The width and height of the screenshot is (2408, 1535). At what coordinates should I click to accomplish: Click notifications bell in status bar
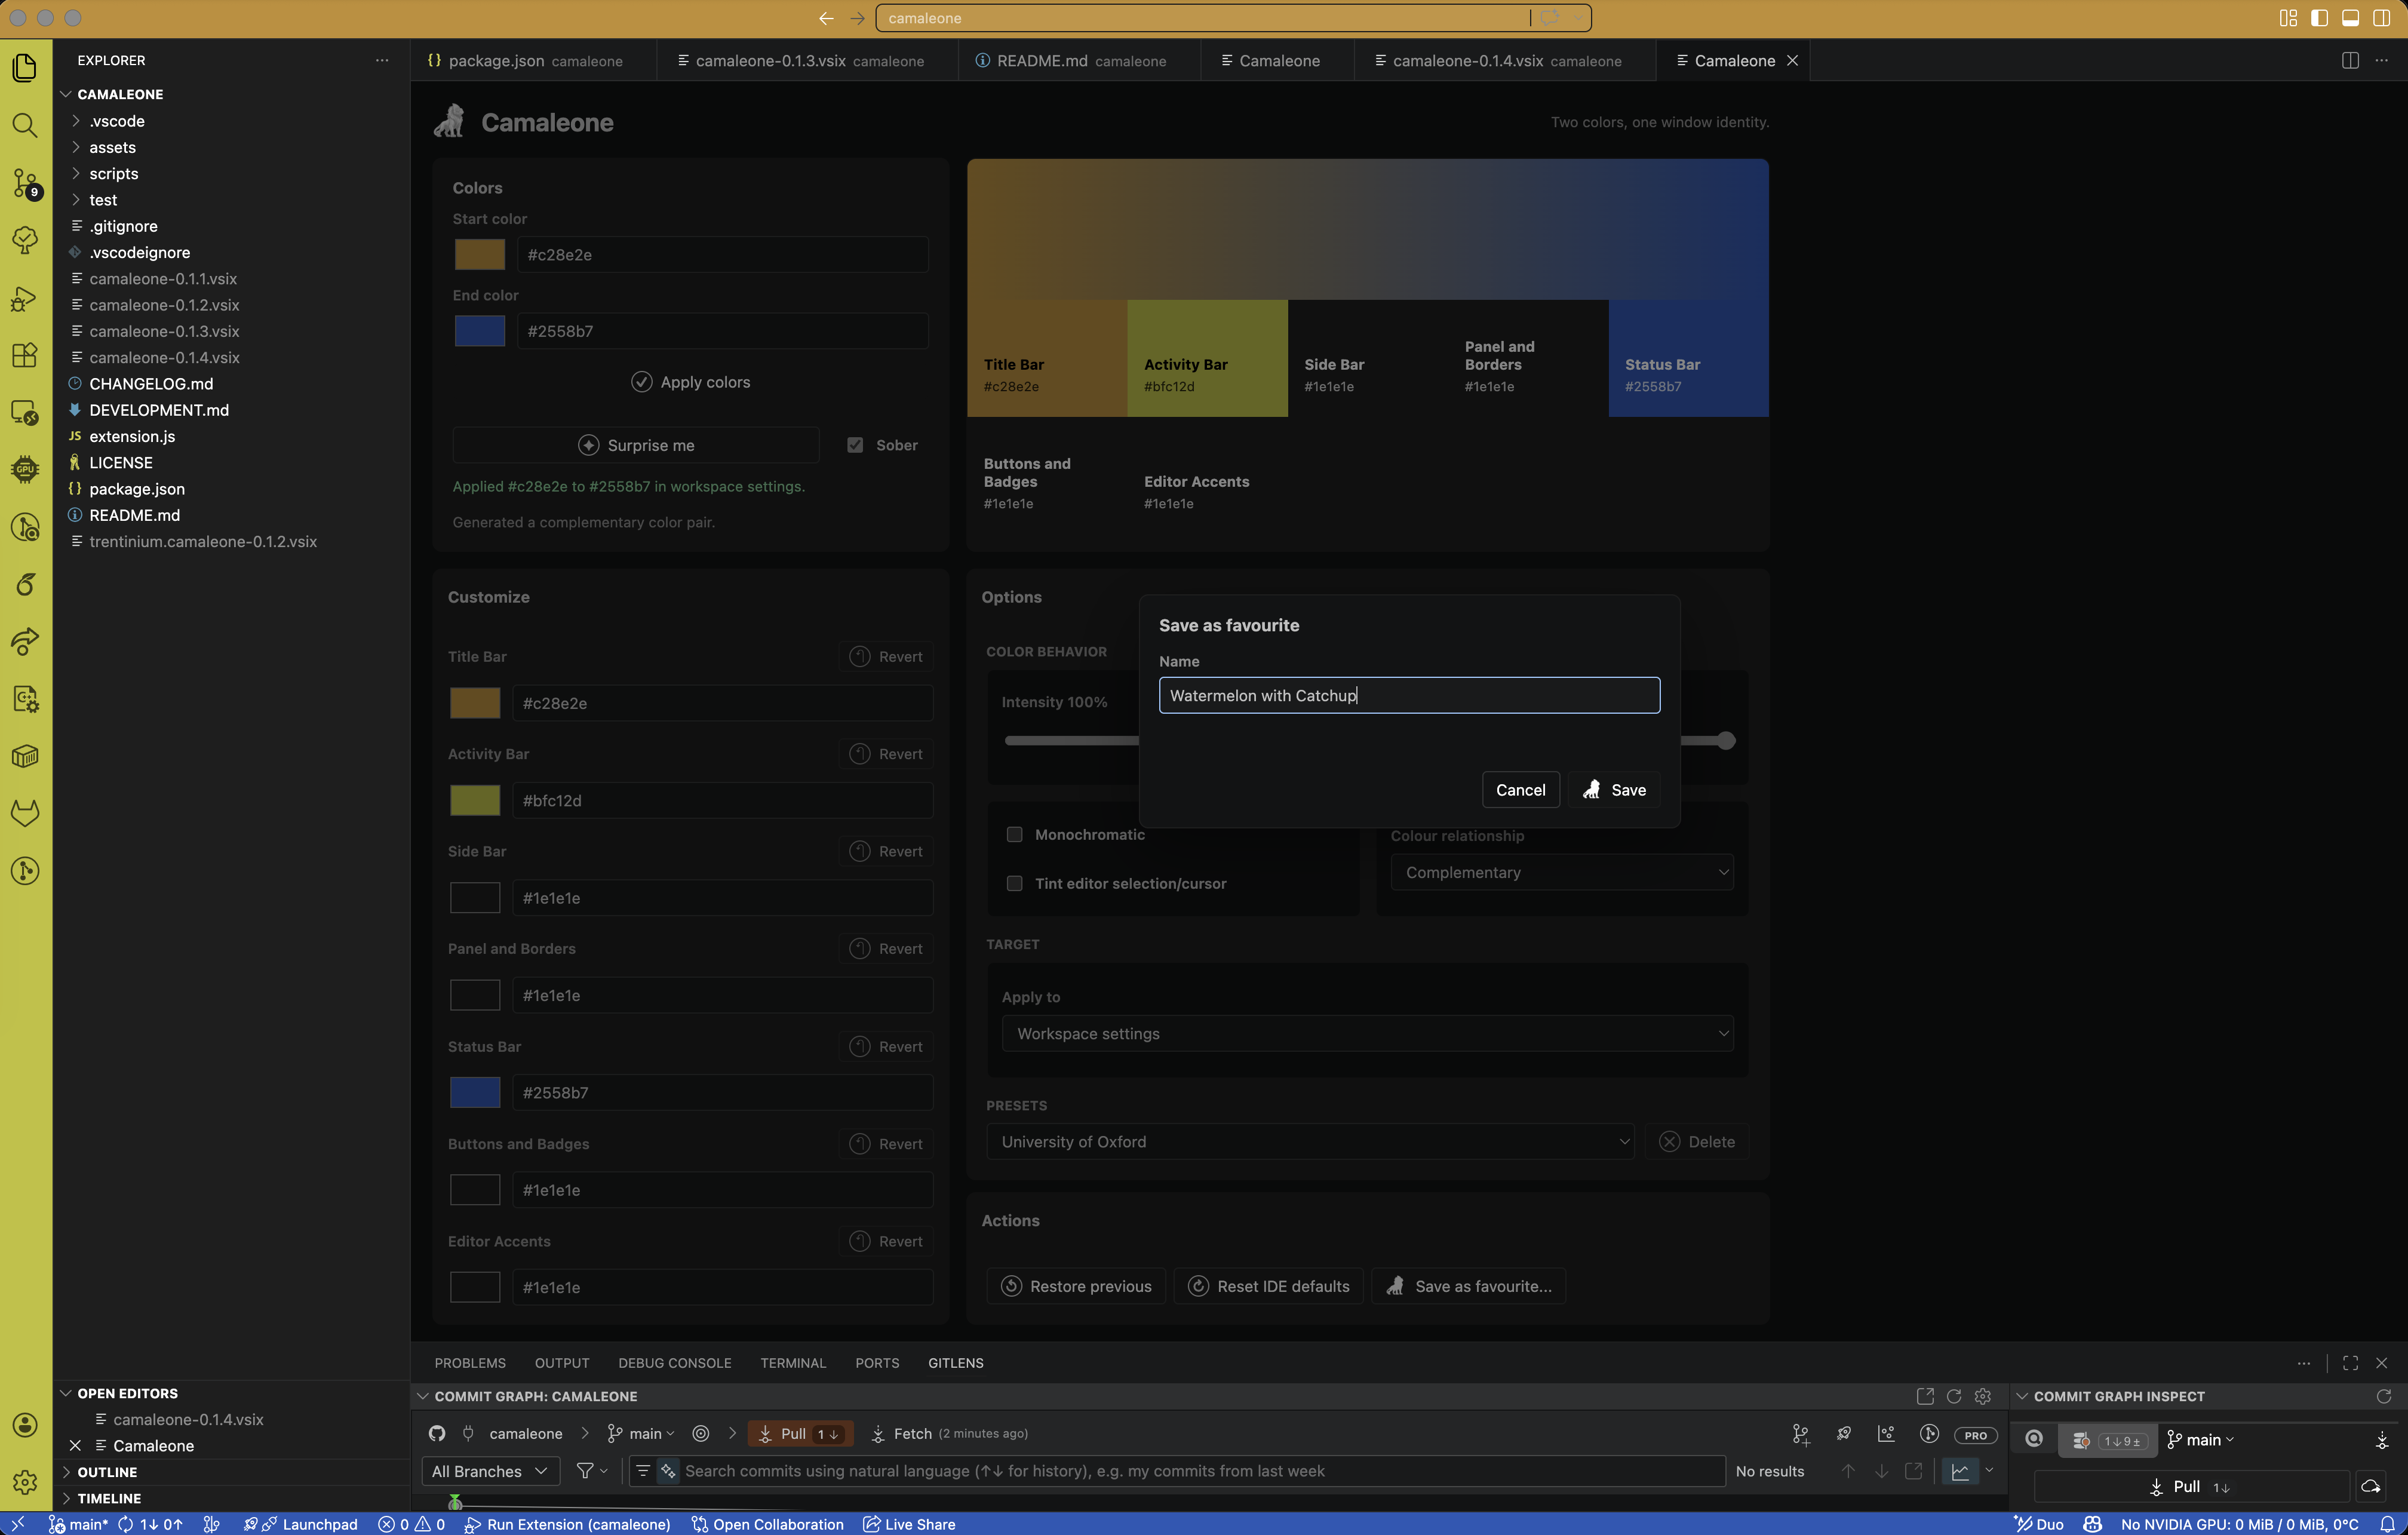click(2387, 1524)
